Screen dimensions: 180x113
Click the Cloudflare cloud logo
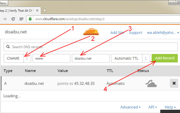[x=91, y=32]
